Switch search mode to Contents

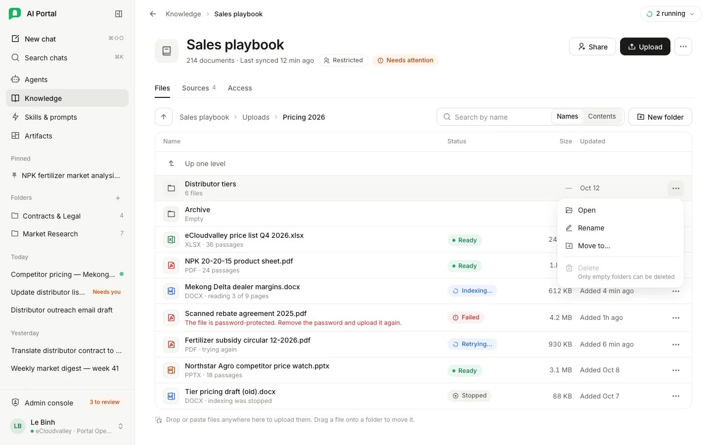coord(602,117)
